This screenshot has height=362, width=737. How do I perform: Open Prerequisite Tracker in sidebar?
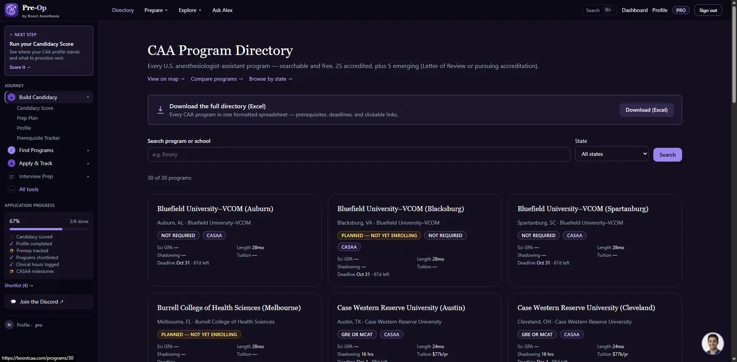pos(38,138)
